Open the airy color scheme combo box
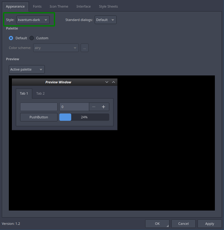The height and width of the screenshot is (230, 224). coord(55,48)
